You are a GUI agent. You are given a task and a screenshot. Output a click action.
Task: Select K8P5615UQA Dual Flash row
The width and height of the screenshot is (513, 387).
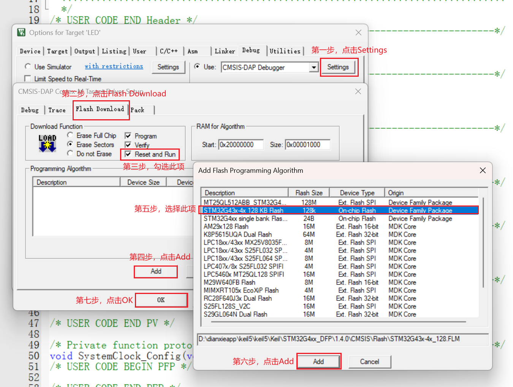click(340, 234)
